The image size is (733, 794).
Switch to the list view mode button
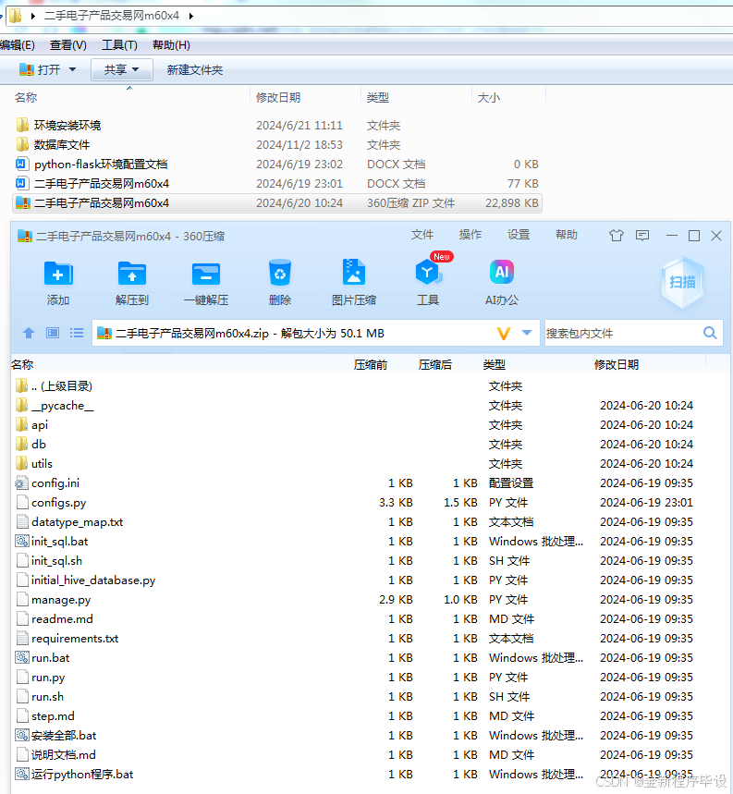(x=77, y=333)
